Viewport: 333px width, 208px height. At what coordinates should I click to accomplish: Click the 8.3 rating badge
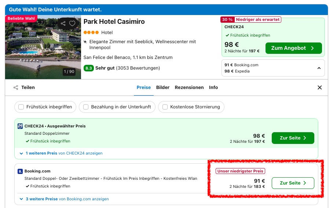(x=88, y=68)
